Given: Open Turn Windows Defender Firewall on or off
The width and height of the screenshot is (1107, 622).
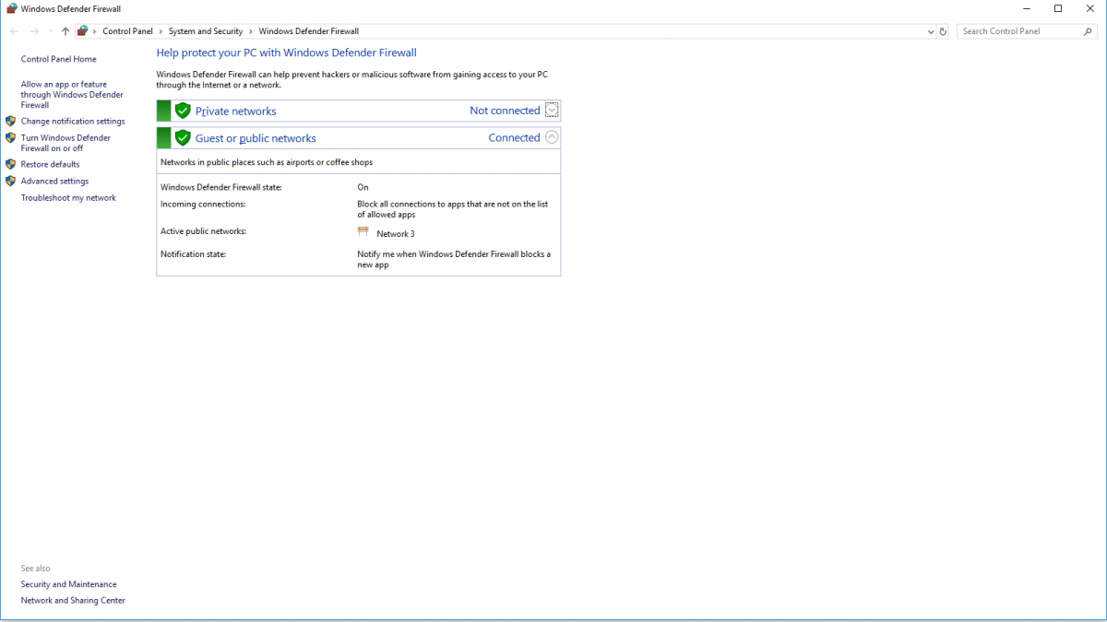Looking at the screenshot, I should 65,143.
